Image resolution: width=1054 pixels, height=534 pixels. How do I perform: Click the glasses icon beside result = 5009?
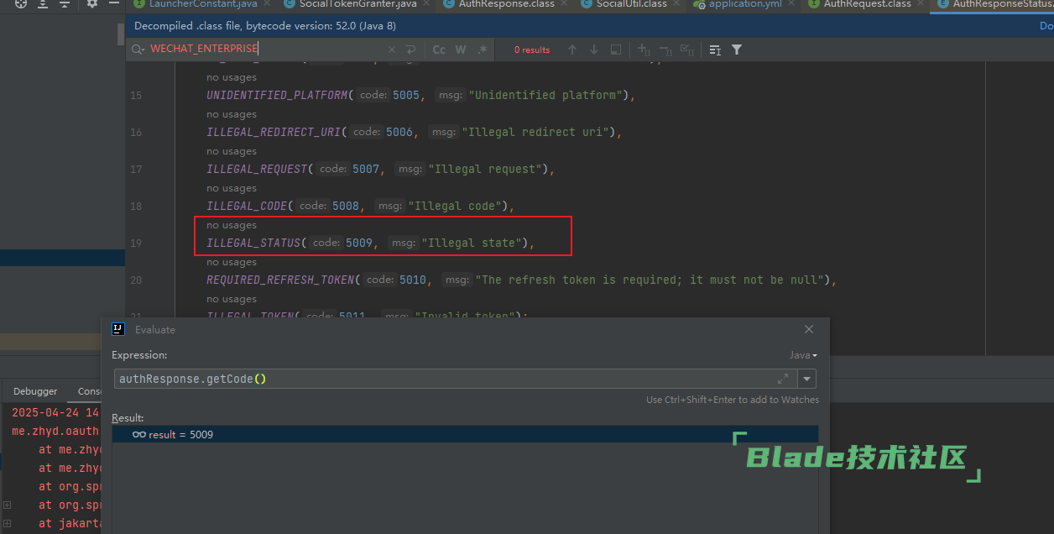pyautogui.click(x=139, y=434)
